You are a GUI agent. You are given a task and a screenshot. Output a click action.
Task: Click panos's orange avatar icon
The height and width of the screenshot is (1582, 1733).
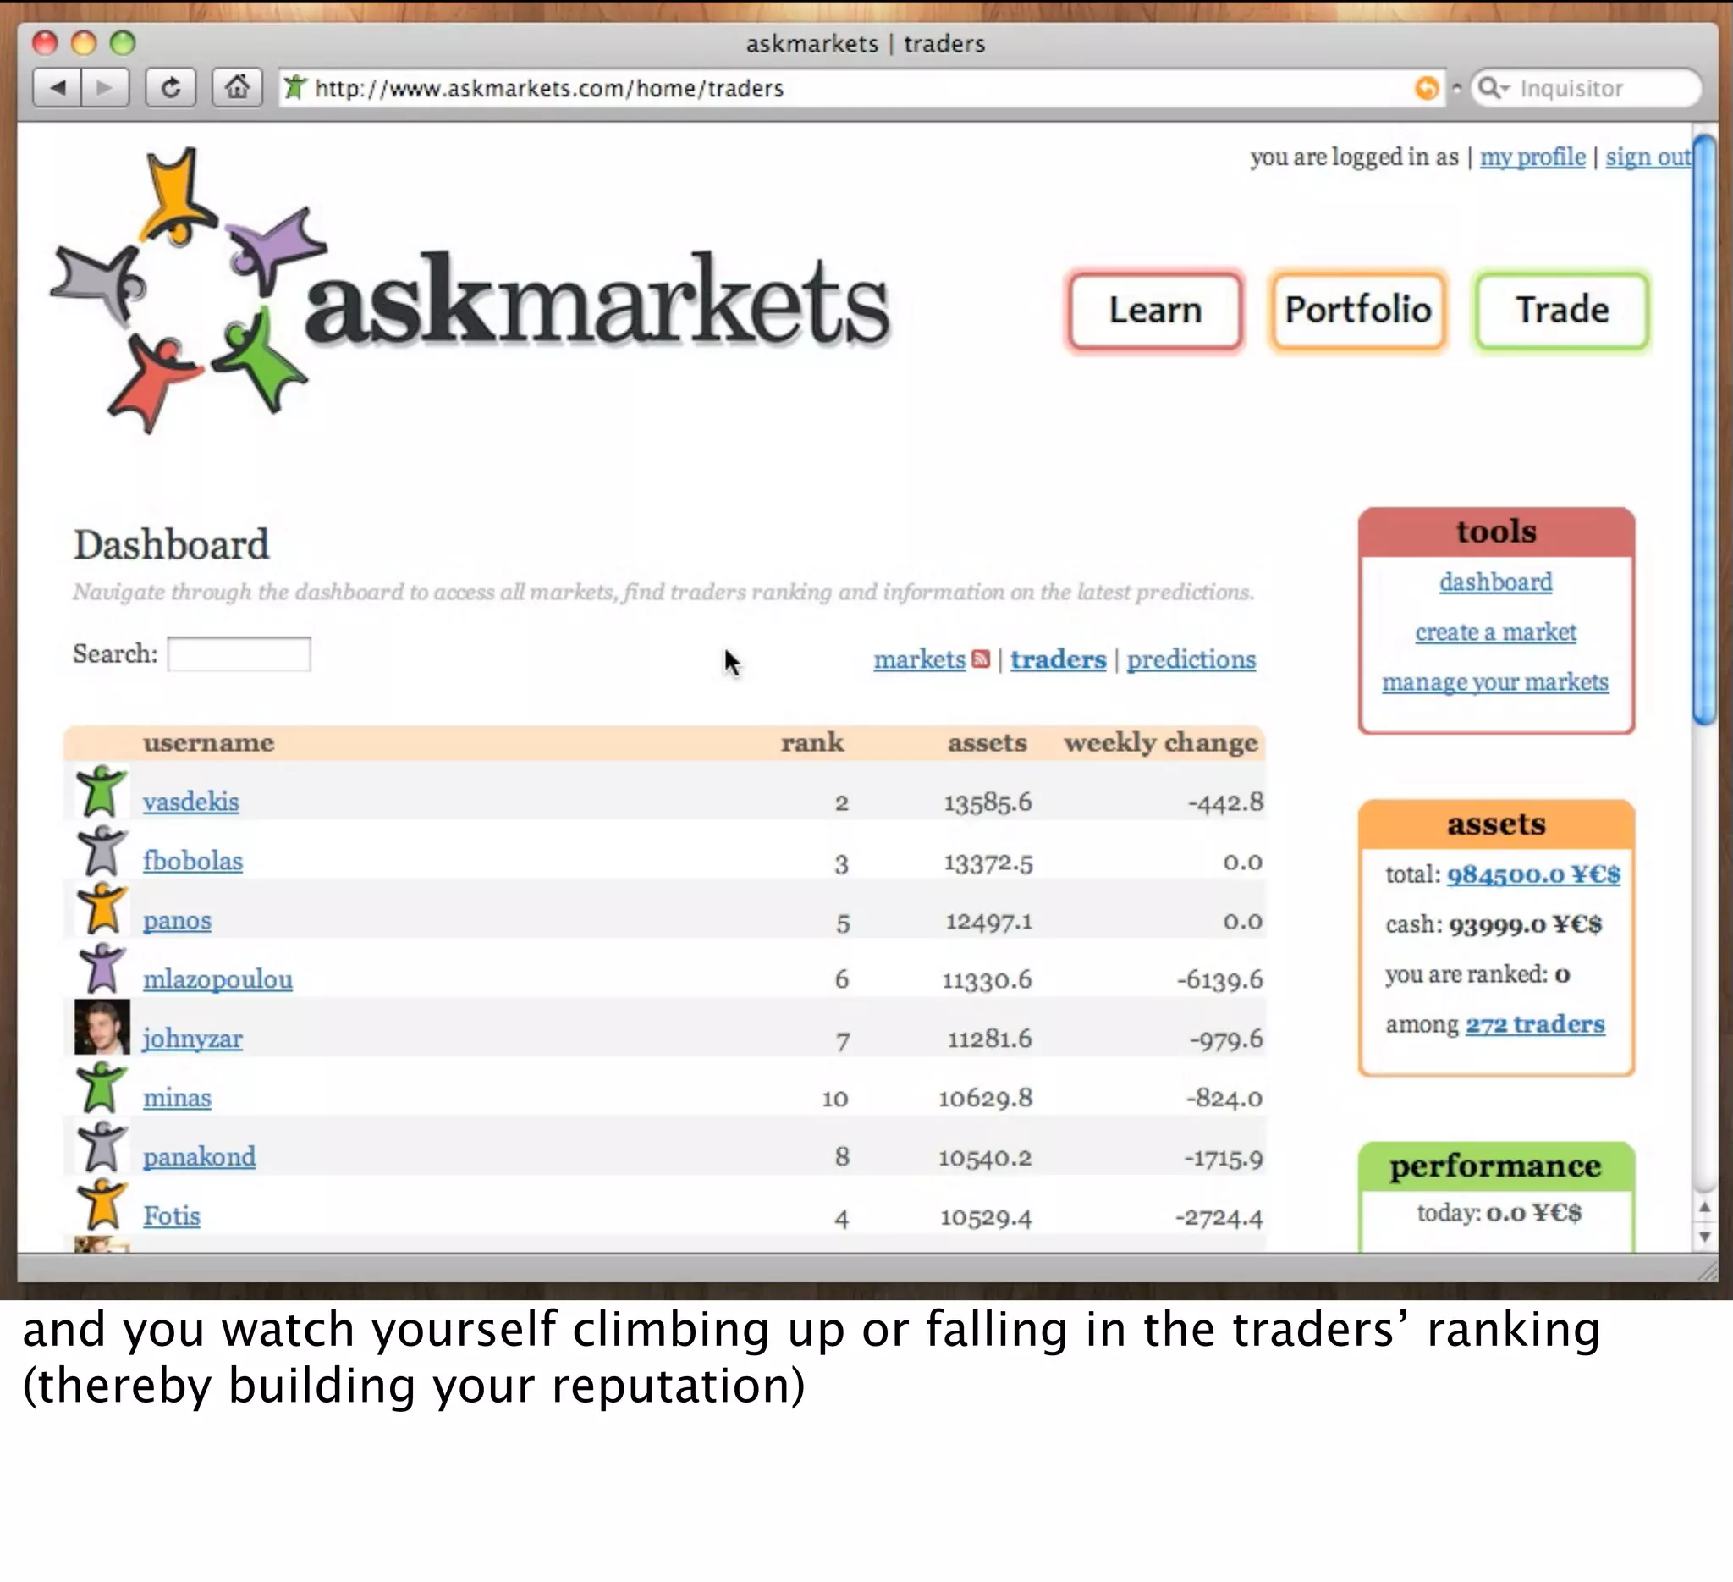tap(102, 909)
